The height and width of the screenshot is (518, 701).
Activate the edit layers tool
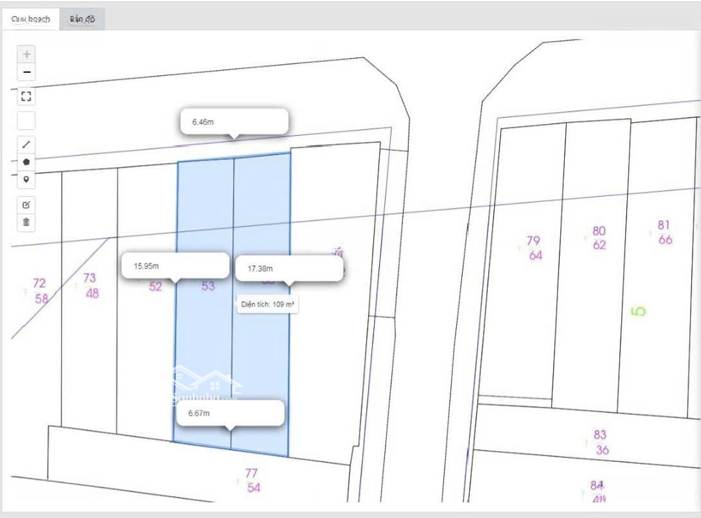[x=26, y=204]
